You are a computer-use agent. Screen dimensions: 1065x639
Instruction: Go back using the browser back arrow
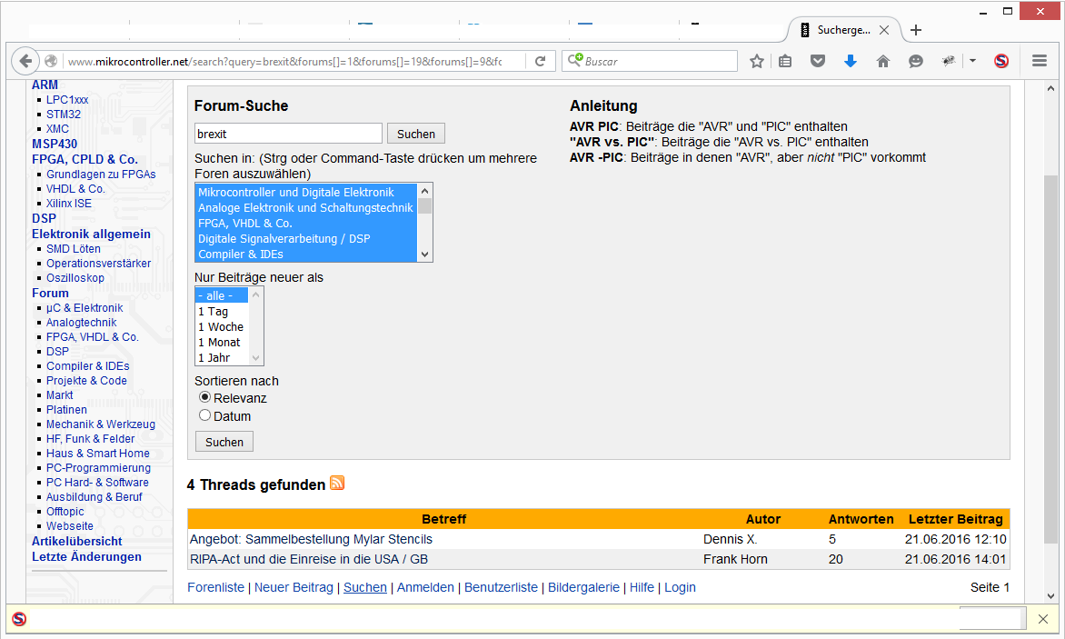coord(25,61)
